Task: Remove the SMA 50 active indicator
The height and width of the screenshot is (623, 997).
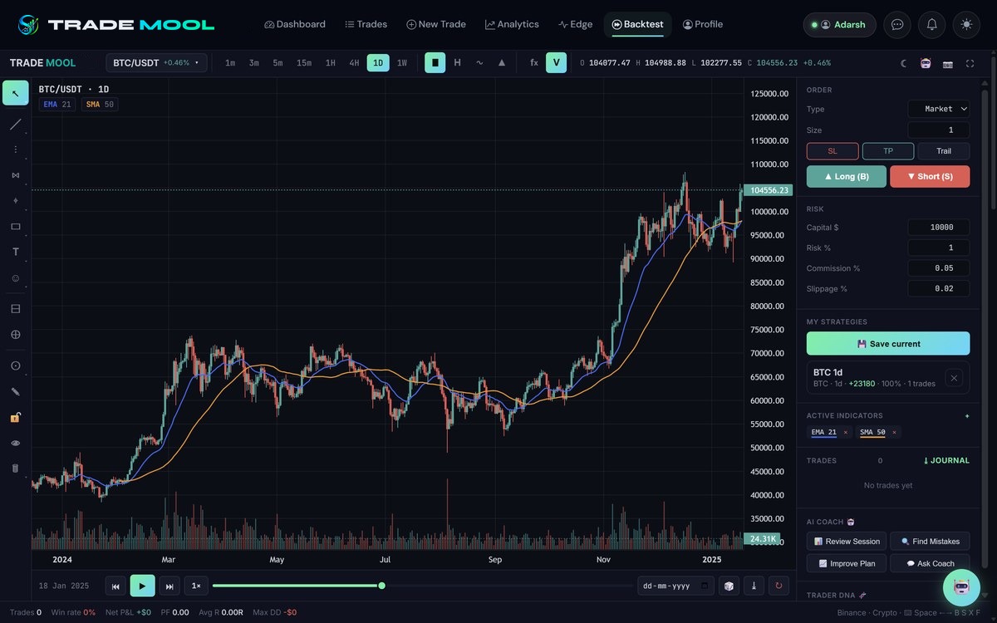Action: click(x=894, y=432)
